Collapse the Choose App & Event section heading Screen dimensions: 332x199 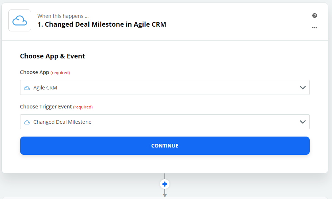[53, 56]
